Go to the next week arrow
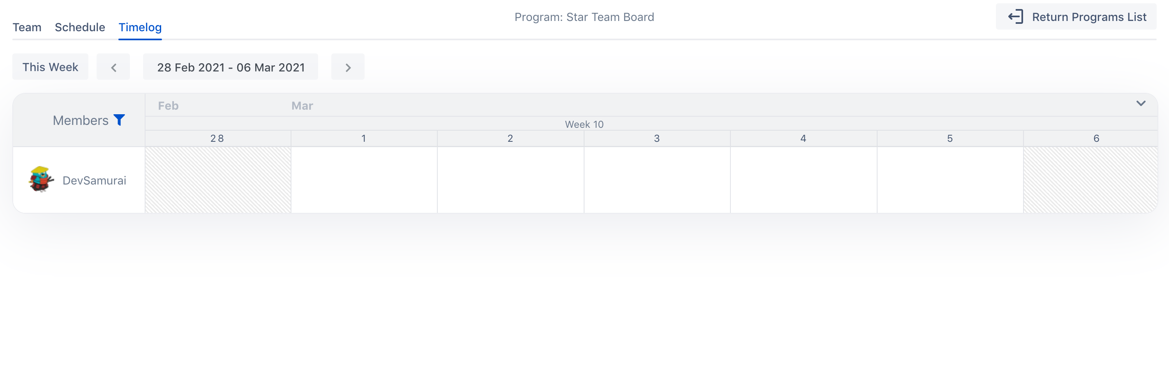Screen dimensions: 1169x392 348,67
